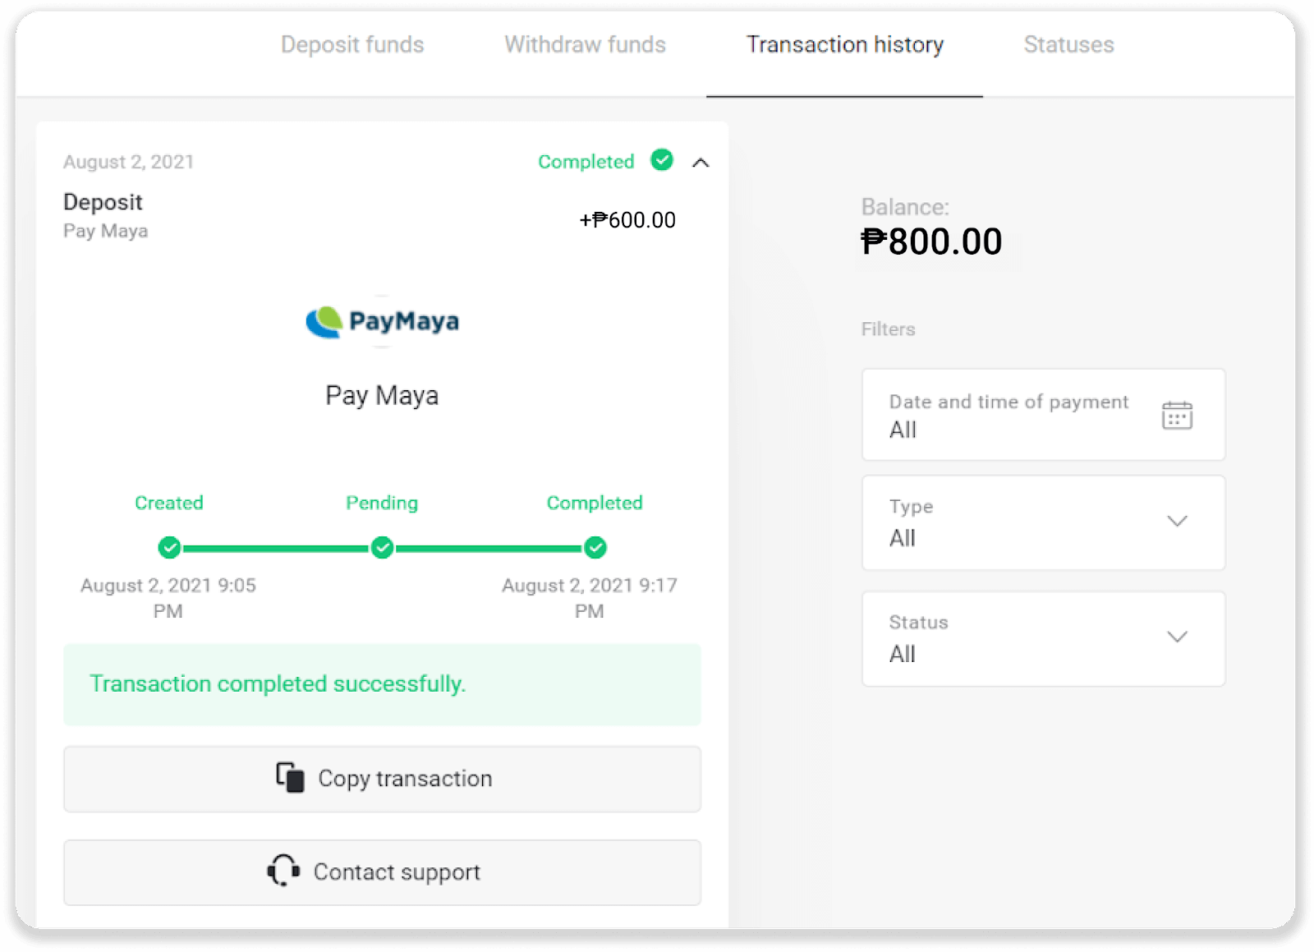Expand the Type filter dropdown
1314x952 pixels.
[x=1043, y=522]
